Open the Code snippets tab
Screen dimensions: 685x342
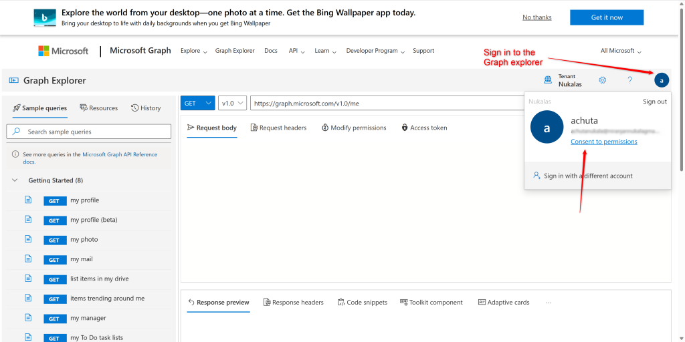click(362, 303)
